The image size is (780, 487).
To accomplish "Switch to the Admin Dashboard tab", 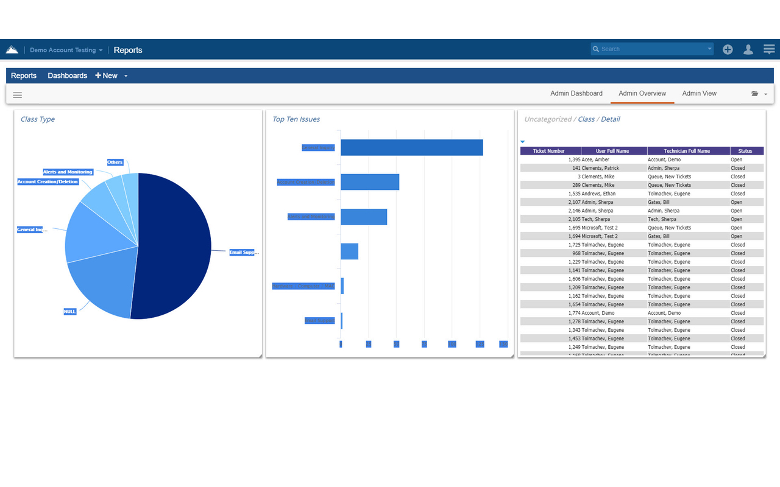I will 576,93.
